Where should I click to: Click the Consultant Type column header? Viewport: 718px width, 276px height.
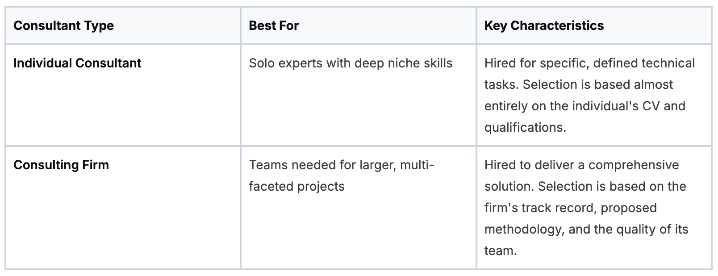[x=63, y=26]
